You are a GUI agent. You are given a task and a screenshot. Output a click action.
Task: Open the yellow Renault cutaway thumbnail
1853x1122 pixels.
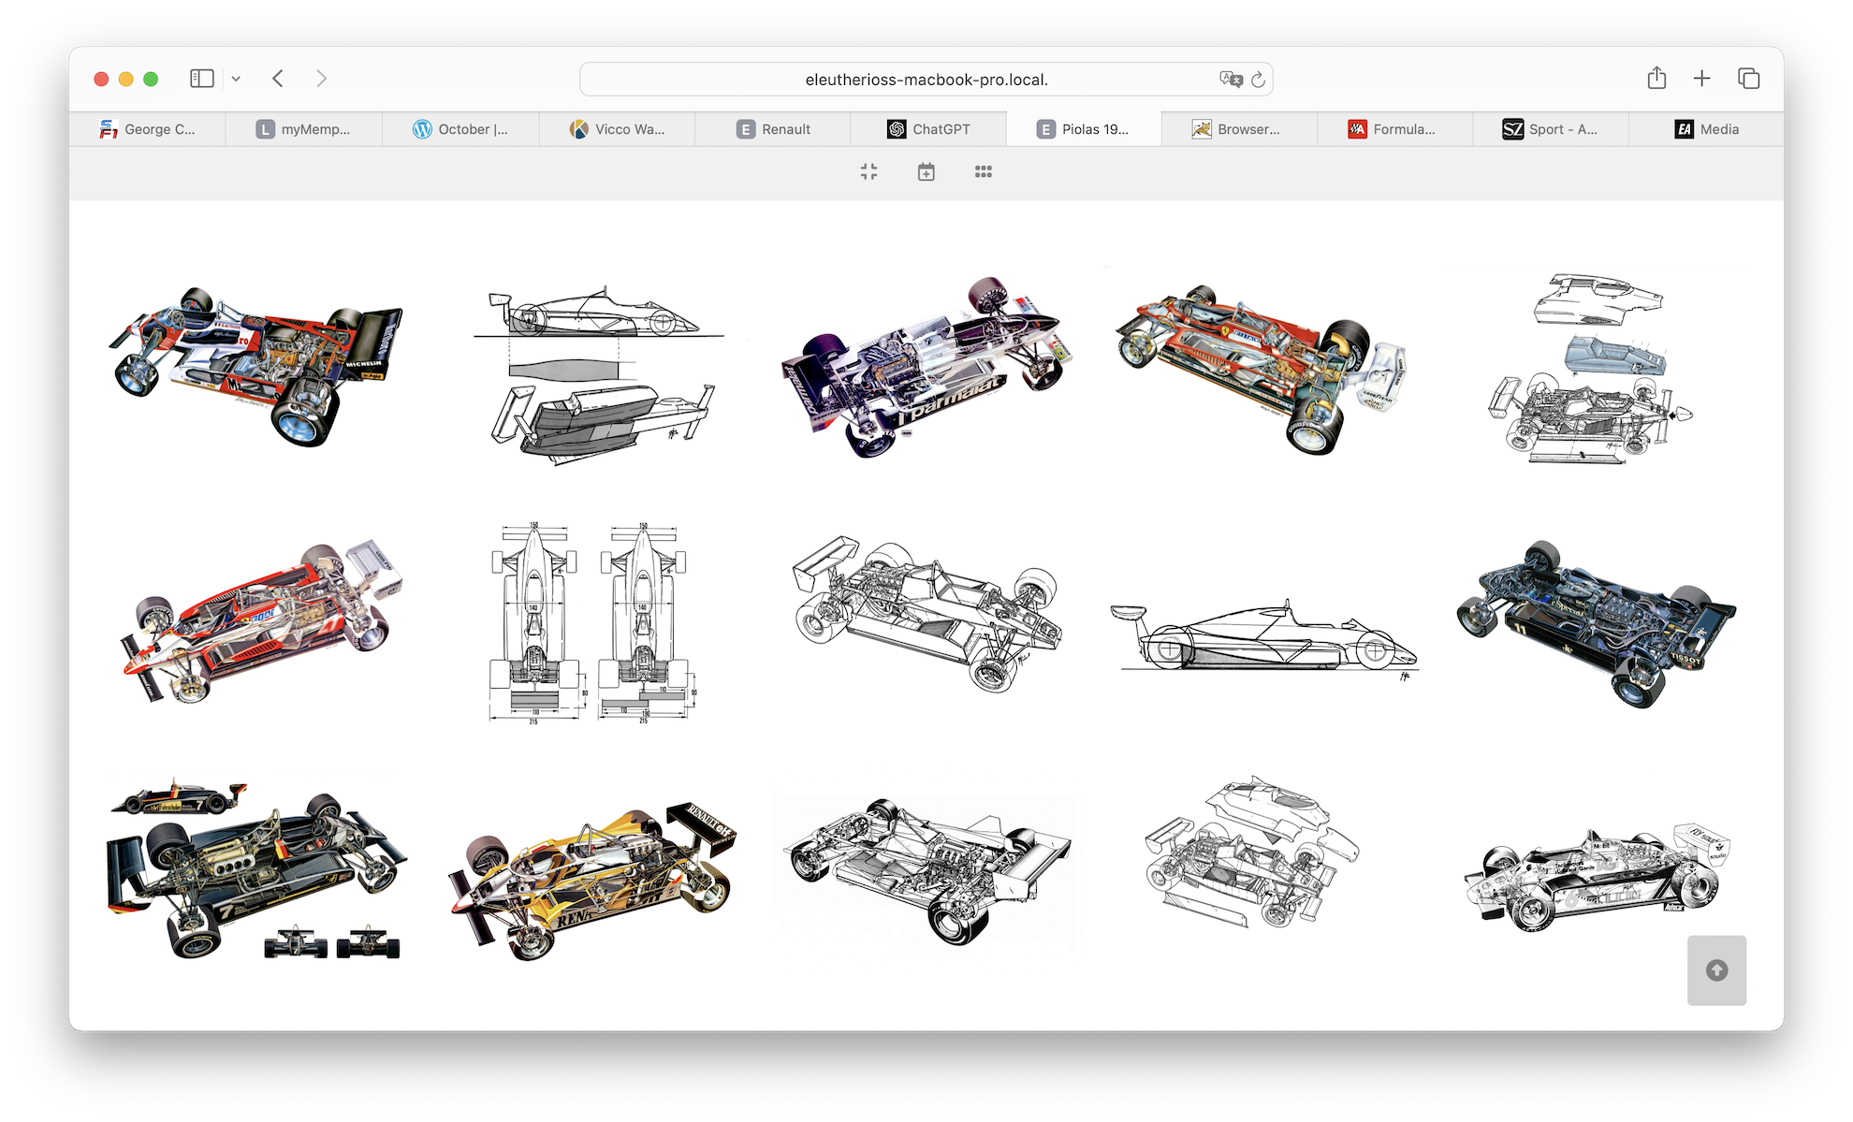tap(593, 880)
